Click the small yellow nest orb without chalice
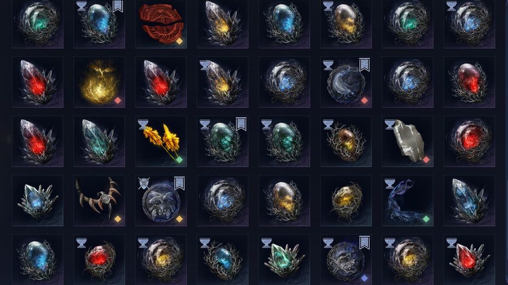 click(x=346, y=200)
